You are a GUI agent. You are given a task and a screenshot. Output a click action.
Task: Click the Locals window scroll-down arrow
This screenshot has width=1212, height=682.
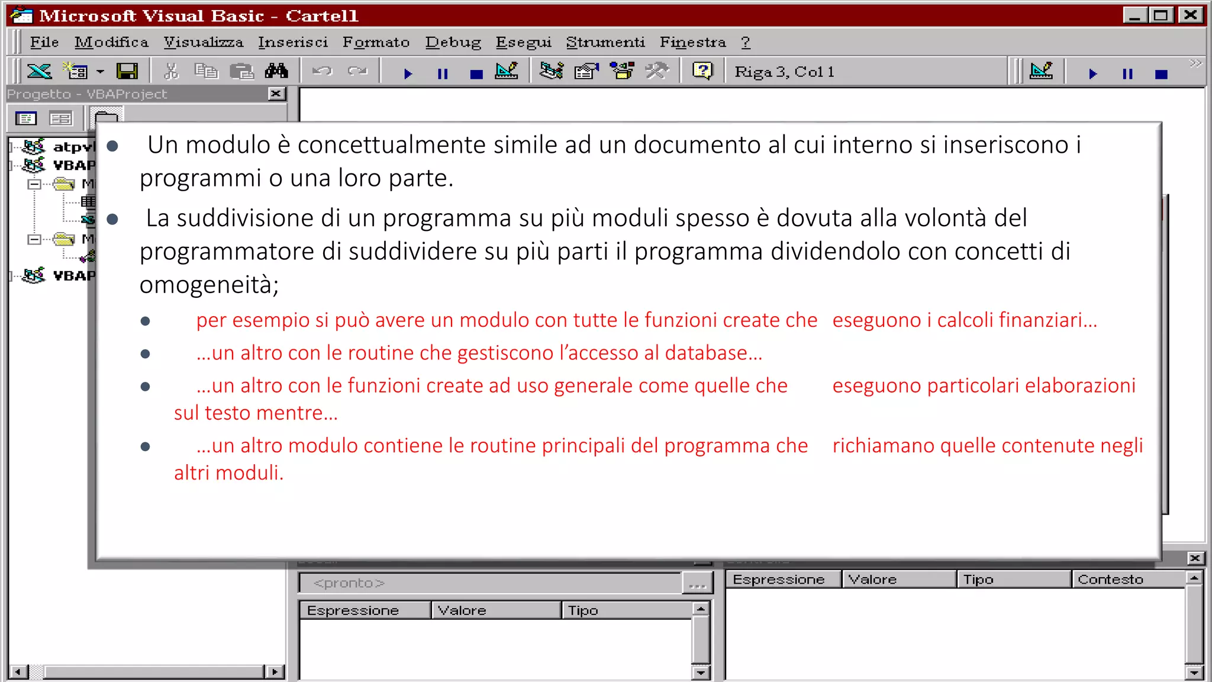[701, 672]
